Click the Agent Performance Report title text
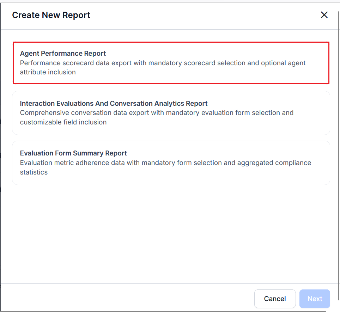 tap(63, 53)
